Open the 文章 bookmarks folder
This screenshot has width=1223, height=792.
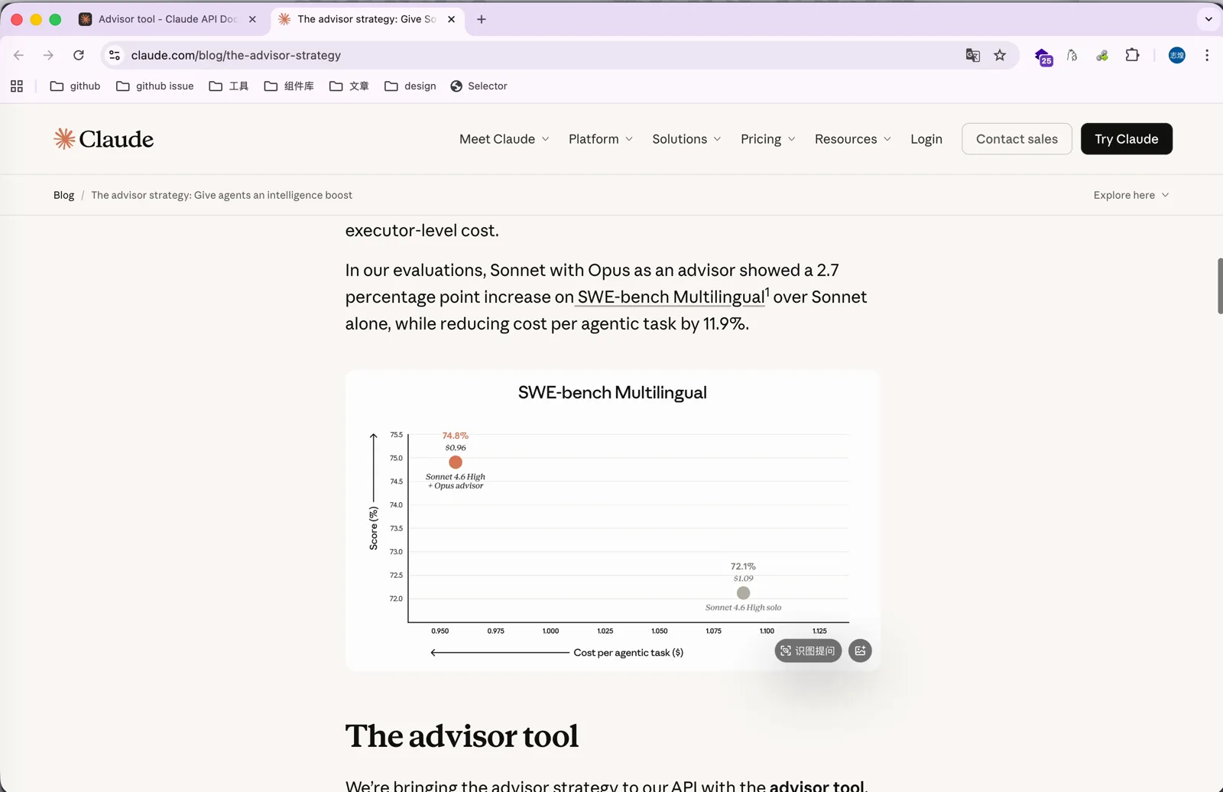pyautogui.click(x=349, y=86)
